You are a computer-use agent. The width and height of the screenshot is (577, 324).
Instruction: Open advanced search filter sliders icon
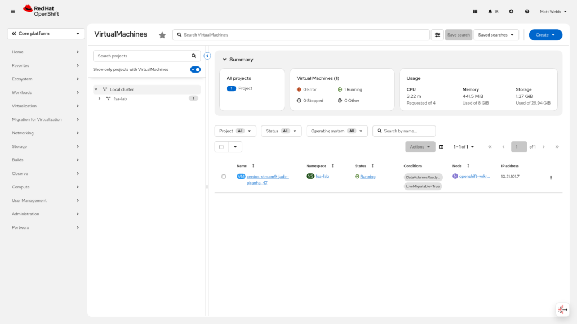pos(437,35)
